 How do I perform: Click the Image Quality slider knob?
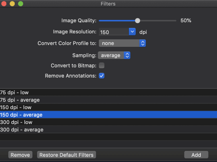point(138,21)
